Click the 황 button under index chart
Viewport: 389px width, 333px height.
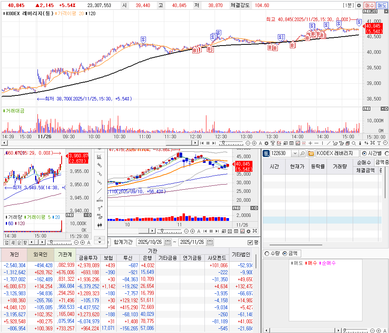point(25,242)
